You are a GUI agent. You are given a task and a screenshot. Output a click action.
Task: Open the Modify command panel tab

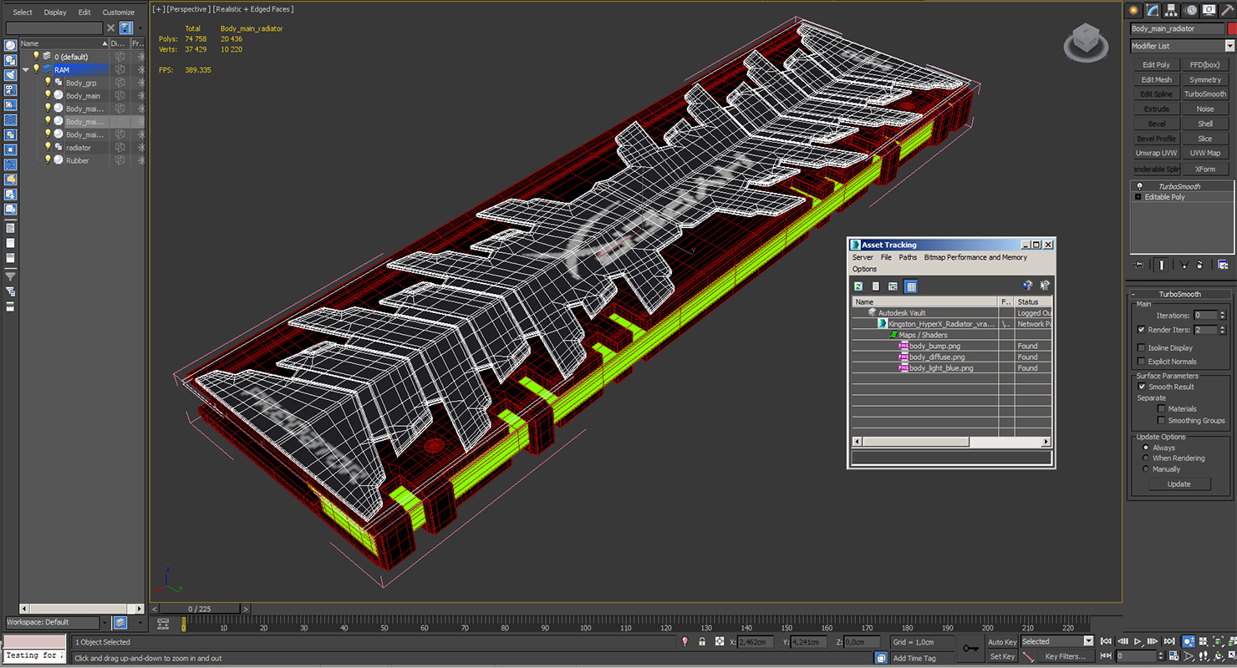tap(1153, 10)
